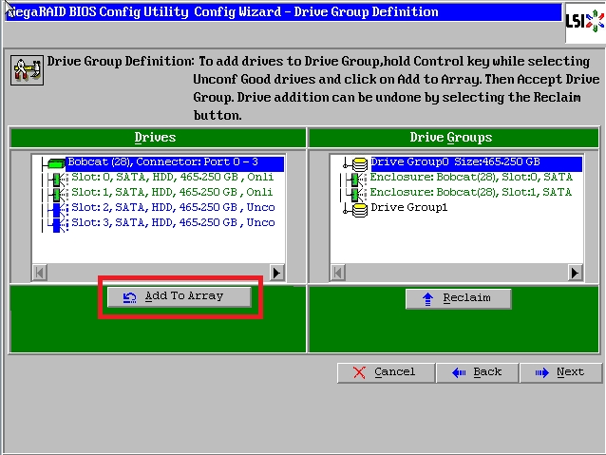The image size is (606, 455).
Task: Click the Enclosure Slot:0 drive icon
Action: (x=357, y=180)
